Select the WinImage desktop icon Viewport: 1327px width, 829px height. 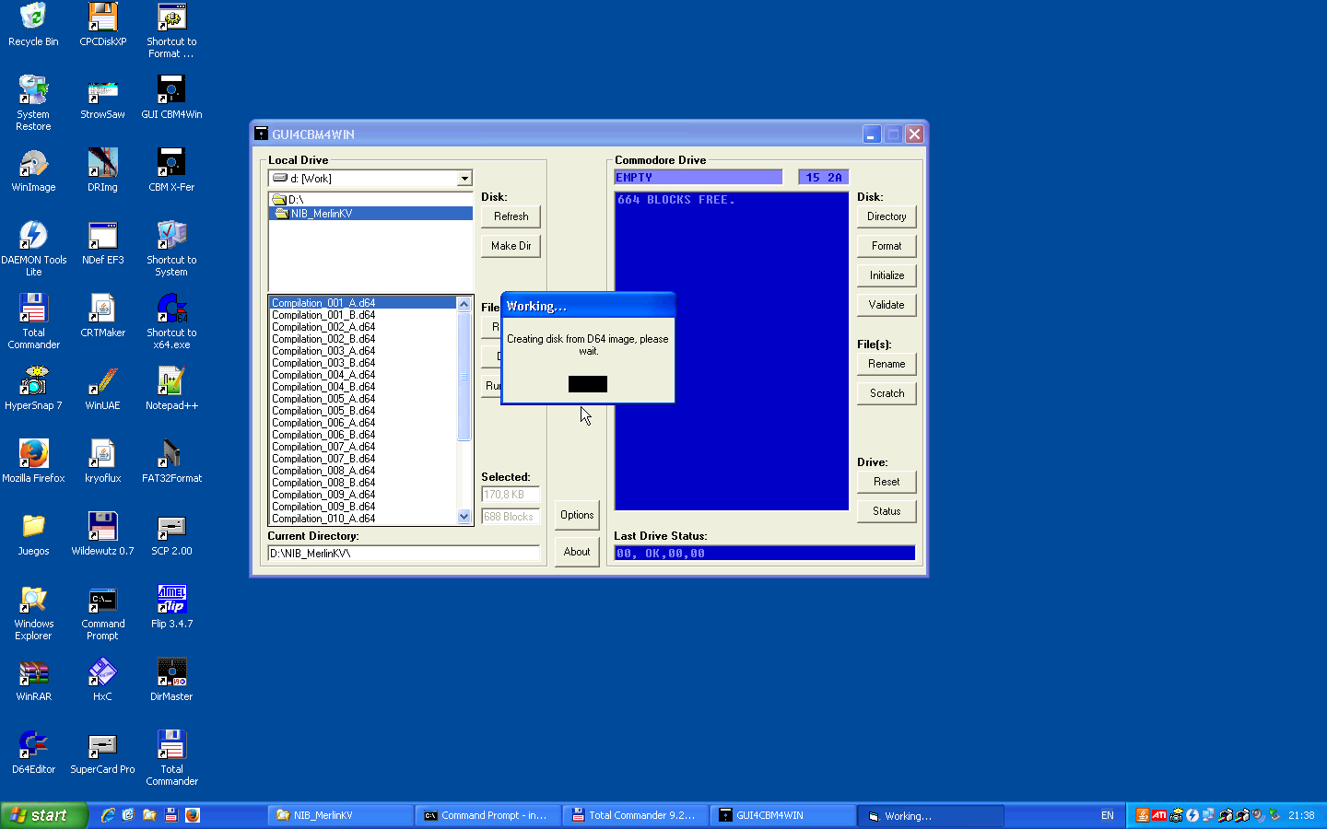pos(33,170)
